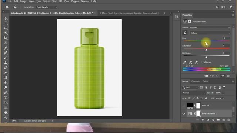237x133 pixels.
Task: Hide the Hue/Saturation 1 layer
Action: pyautogui.click(x=184, y=114)
